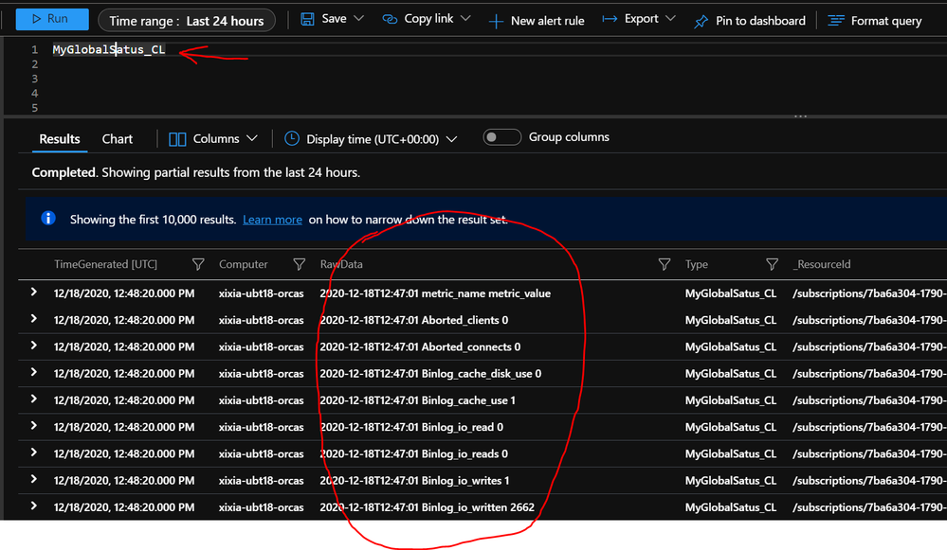This screenshot has width=947, height=550.
Task: Filter the Type column
Action: 772,264
